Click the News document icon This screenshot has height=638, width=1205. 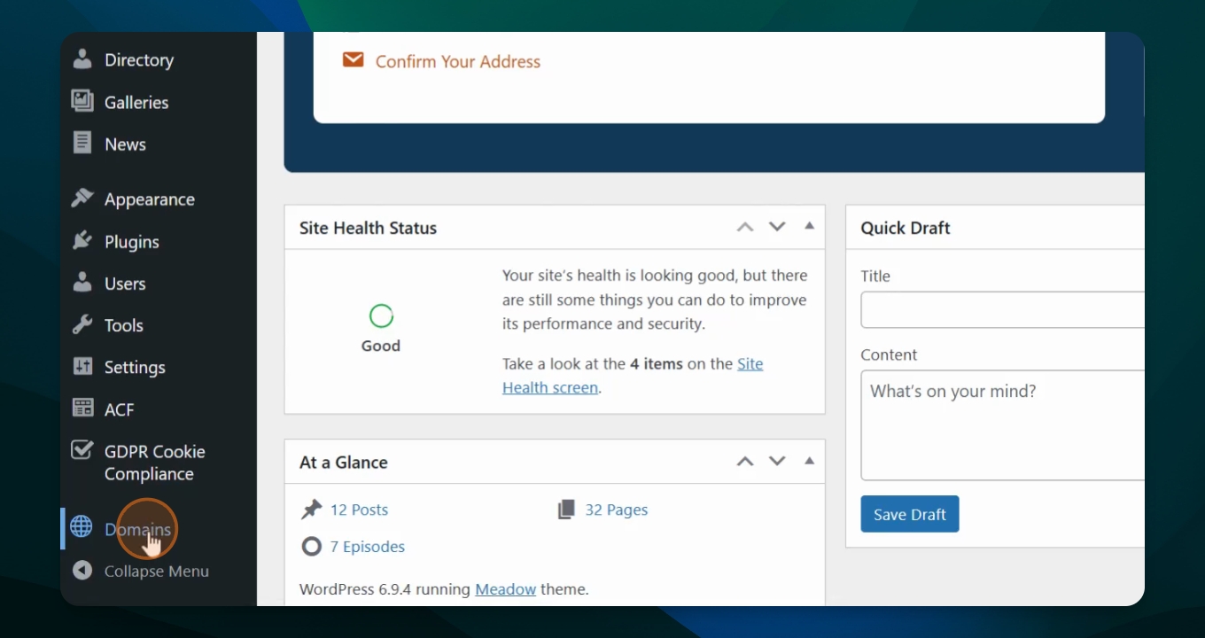tap(82, 144)
